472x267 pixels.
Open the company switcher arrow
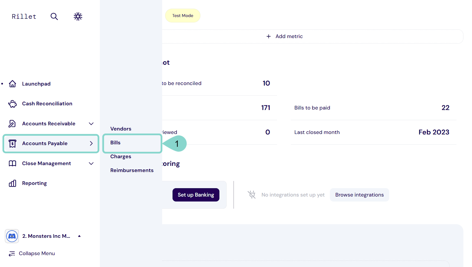tap(79, 236)
